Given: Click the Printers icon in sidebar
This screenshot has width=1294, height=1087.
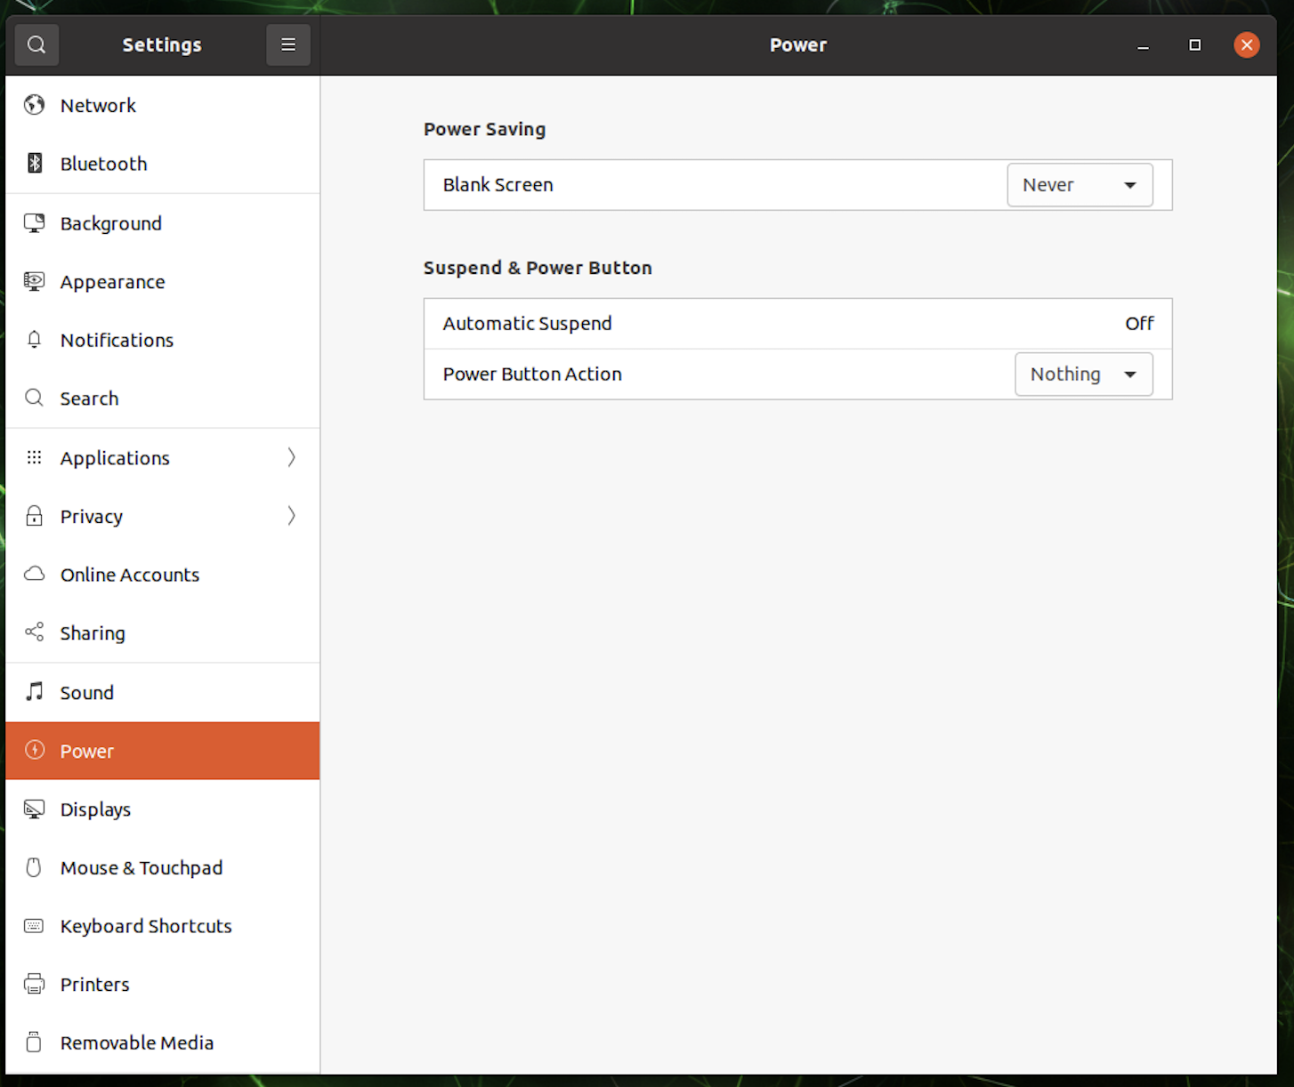Looking at the screenshot, I should [35, 984].
